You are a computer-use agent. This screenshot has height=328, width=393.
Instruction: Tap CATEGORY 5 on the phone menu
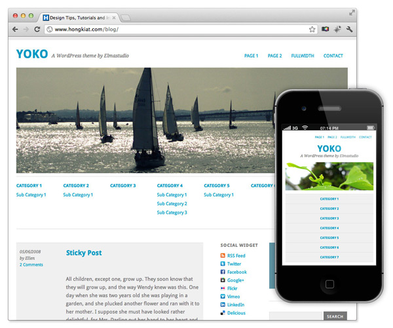329,237
